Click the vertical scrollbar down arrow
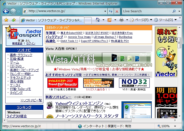 (179, 116)
